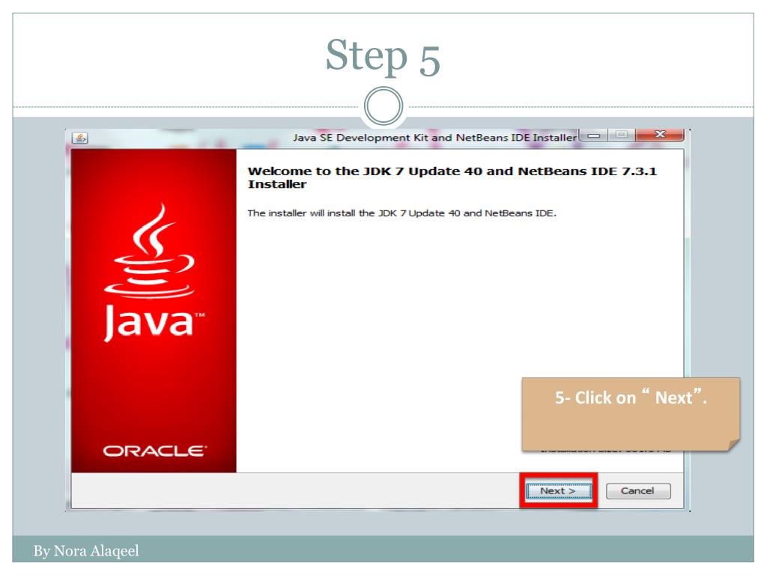
Task: Click the ORACLE logo on the red panel
Action: pos(154,450)
